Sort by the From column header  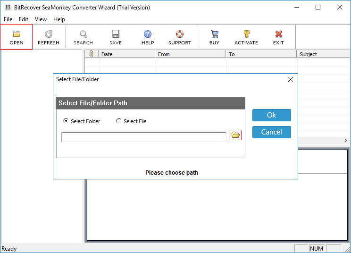click(191, 54)
